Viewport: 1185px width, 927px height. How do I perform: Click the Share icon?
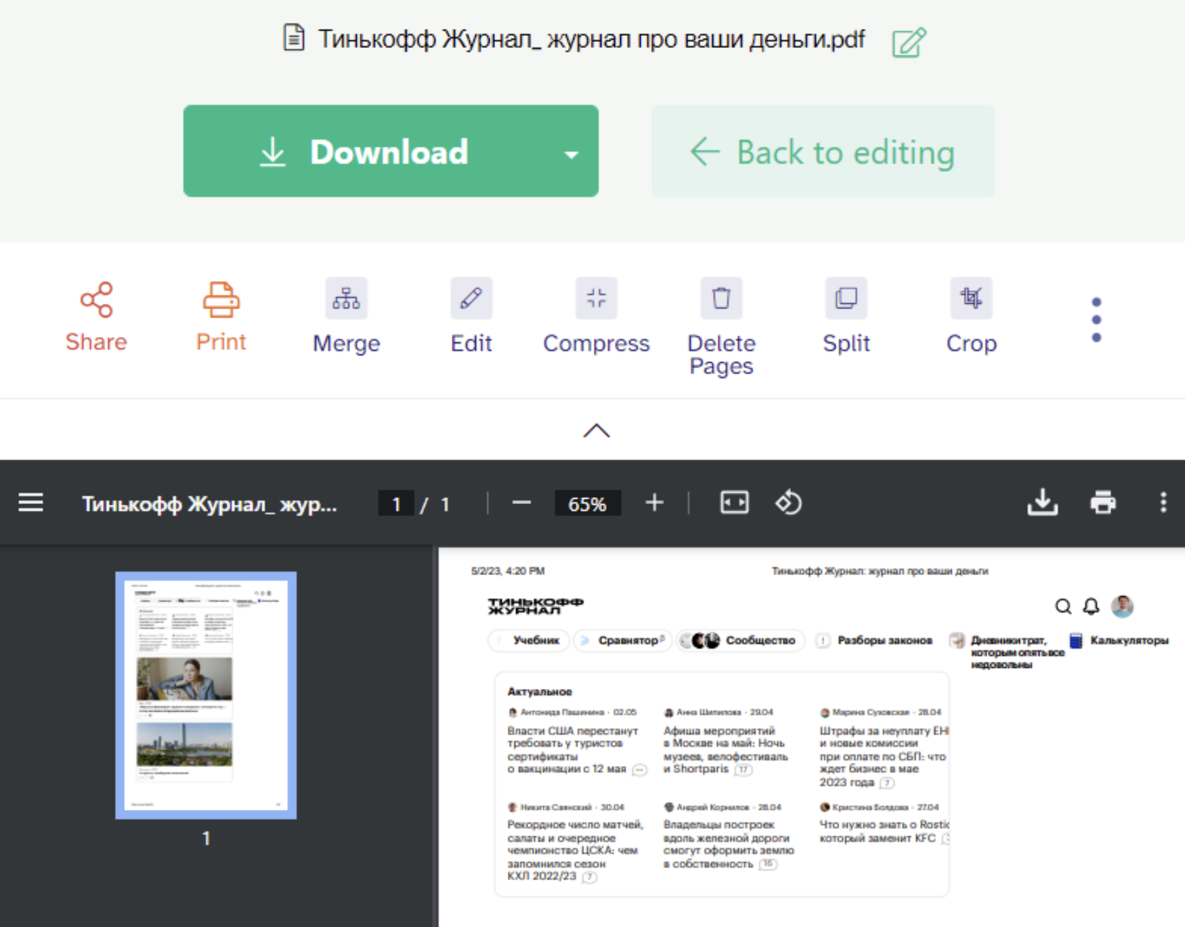(x=96, y=300)
